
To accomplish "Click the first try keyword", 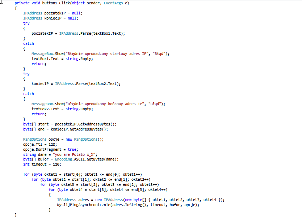I will pos(26,23).
